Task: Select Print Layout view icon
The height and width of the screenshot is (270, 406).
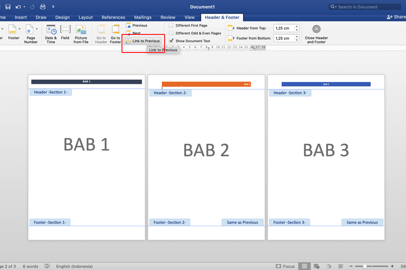Action: [304, 266]
